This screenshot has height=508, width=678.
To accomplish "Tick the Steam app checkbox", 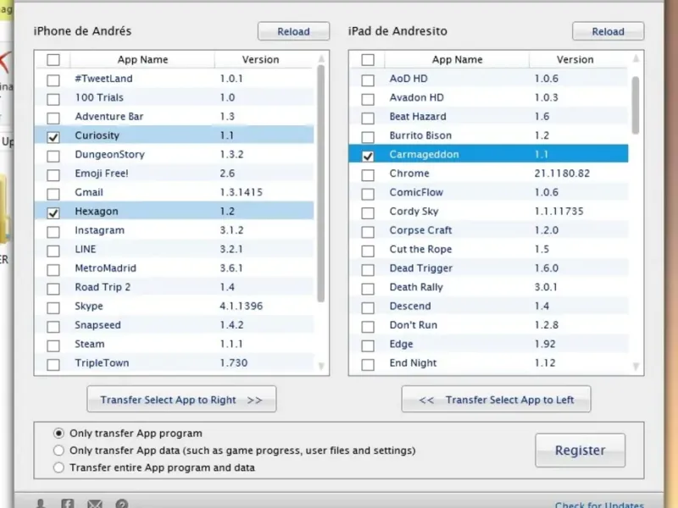I will point(53,345).
